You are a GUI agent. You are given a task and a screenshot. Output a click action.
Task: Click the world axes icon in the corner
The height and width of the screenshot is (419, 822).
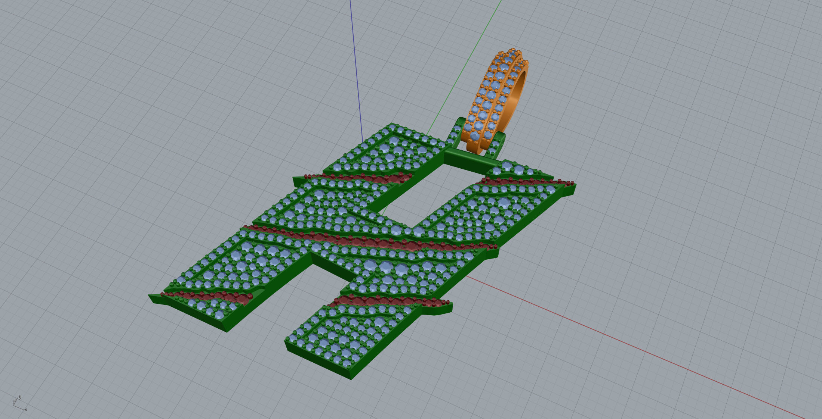pos(19,403)
